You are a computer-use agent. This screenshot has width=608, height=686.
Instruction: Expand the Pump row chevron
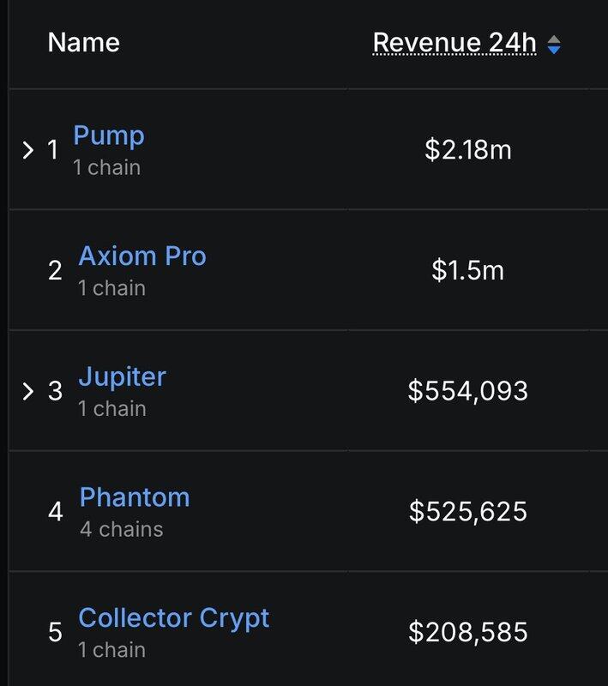(x=28, y=150)
